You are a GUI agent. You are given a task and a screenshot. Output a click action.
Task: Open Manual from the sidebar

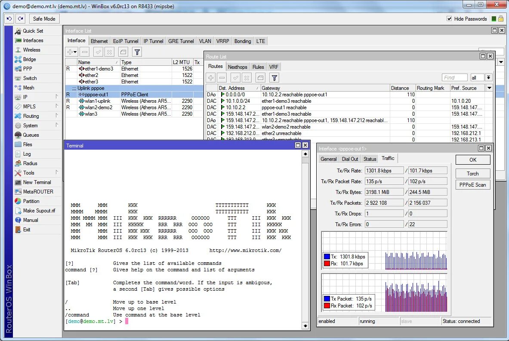[x=30, y=220]
